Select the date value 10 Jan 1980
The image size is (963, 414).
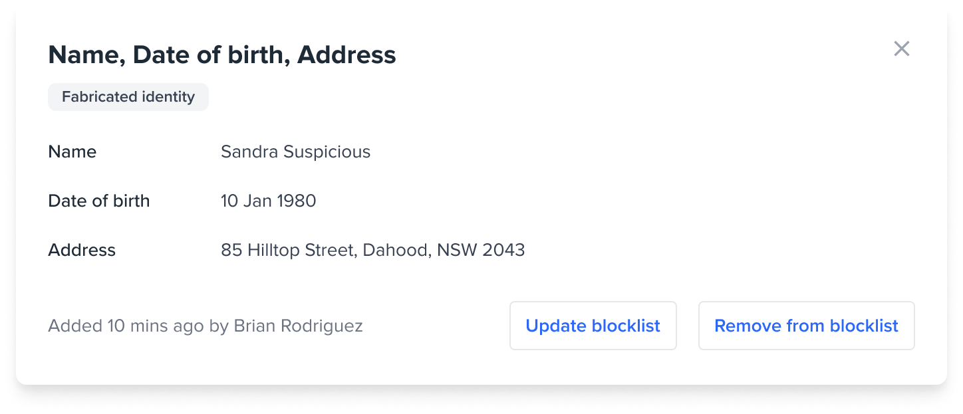coord(268,201)
